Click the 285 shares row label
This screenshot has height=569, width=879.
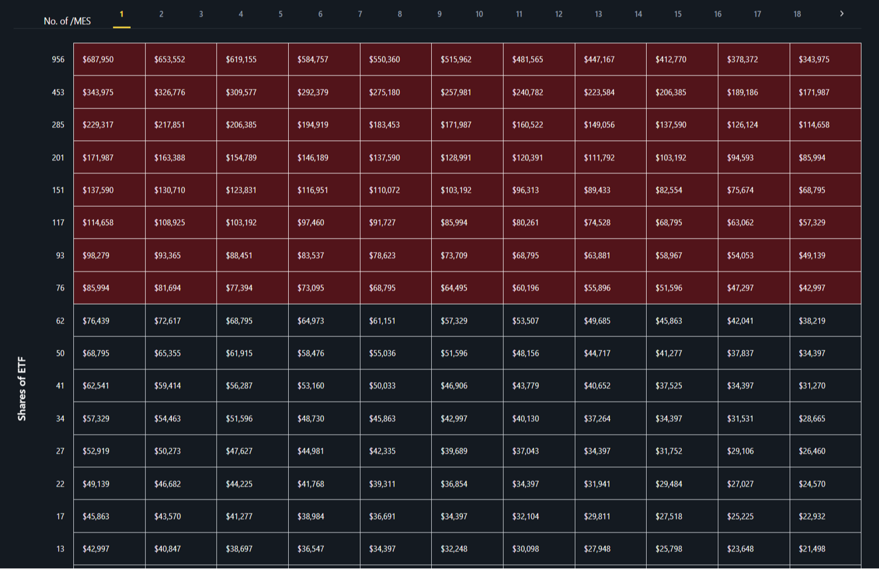[x=58, y=125]
